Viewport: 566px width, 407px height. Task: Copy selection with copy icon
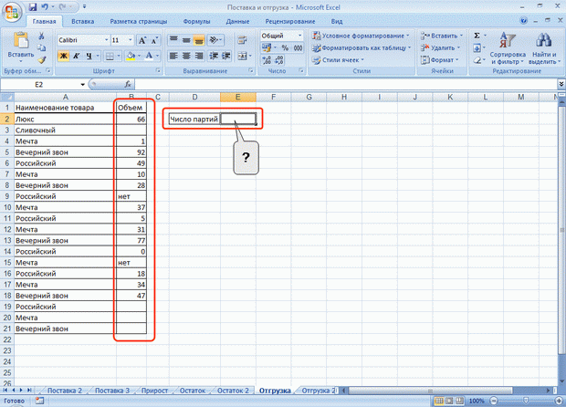pos(41,47)
